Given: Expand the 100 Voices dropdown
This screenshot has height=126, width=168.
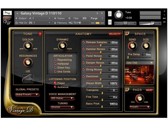Looking at the screenshot, I should pos(62,98).
